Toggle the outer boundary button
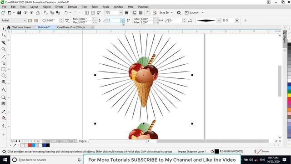Image resolution: width=291 pixels, height=164 pixels. [36, 20]
